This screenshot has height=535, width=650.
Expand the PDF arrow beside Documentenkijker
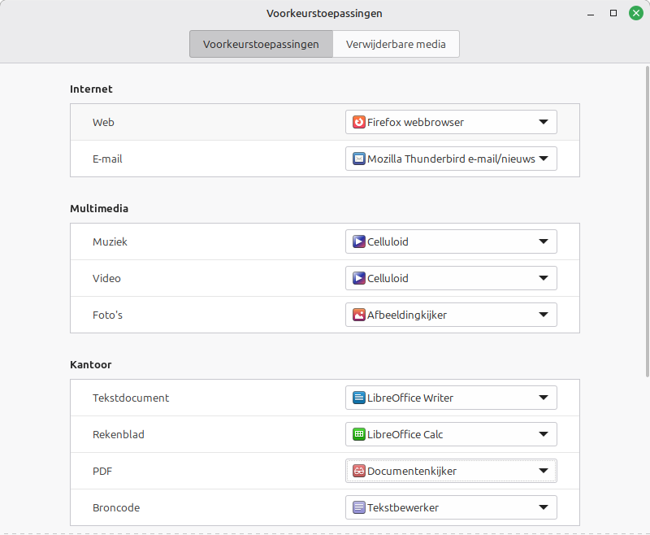pyautogui.click(x=544, y=471)
